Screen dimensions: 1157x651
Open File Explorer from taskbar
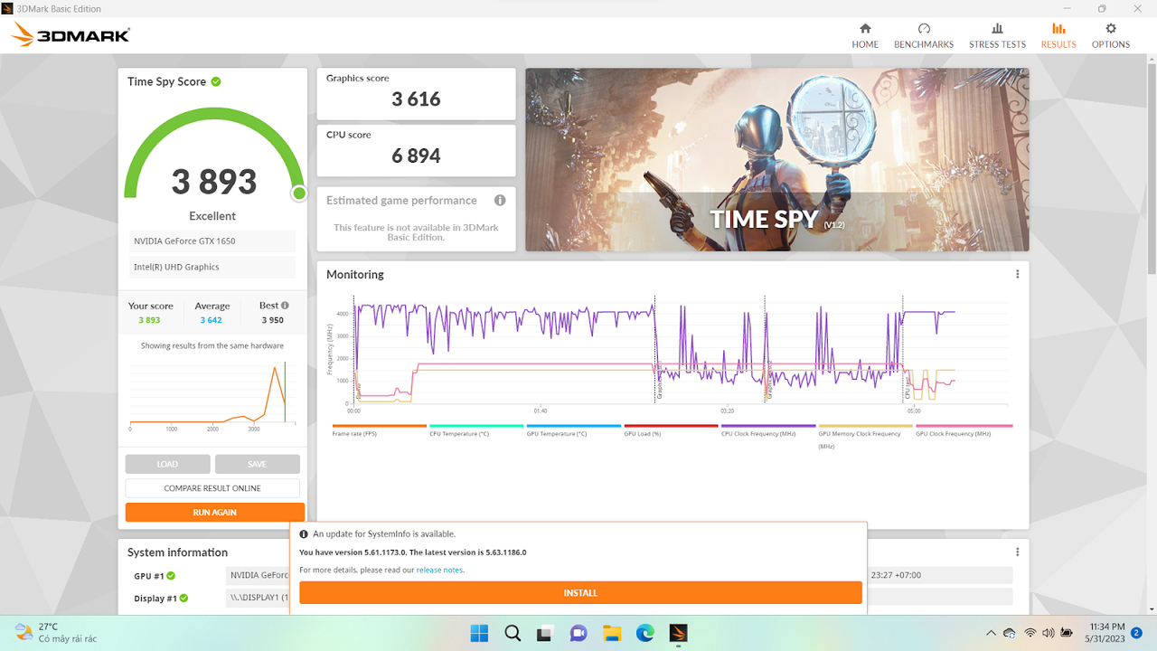click(612, 633)
